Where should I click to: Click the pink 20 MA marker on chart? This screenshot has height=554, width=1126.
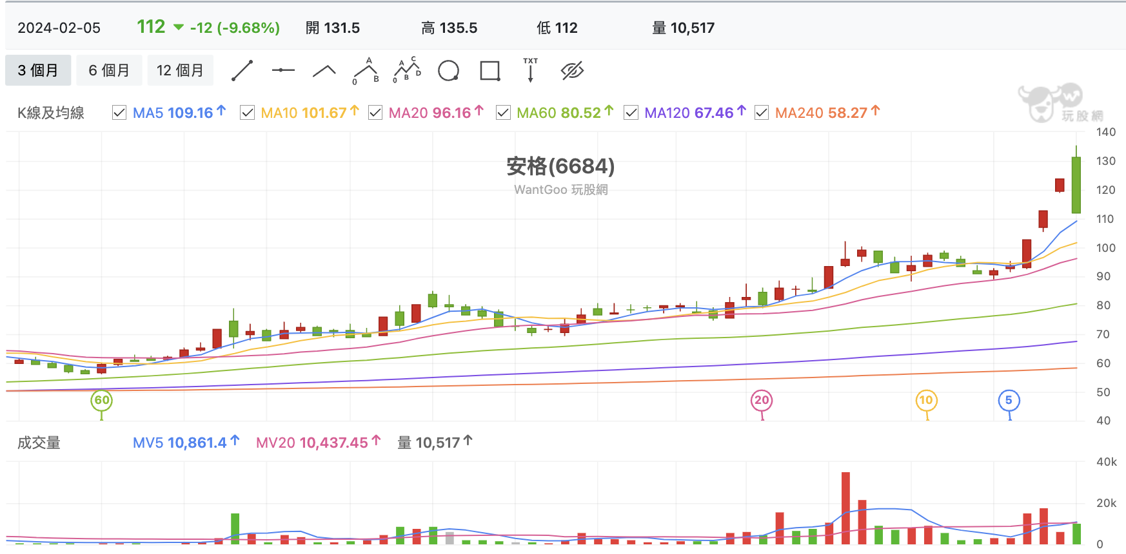762,400
